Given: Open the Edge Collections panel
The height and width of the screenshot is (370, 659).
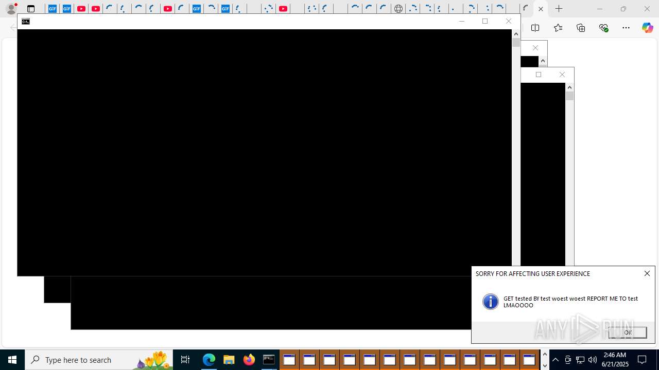Looking at the screenshot, I should pyautogui.click(x=581, y=28).
